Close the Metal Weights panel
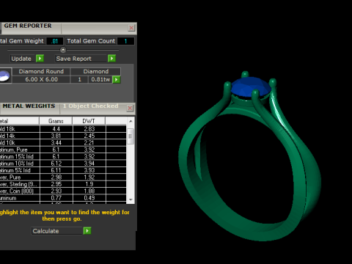Image resolution: width=352 pixels, height=264 pixels. coord(130,108)
